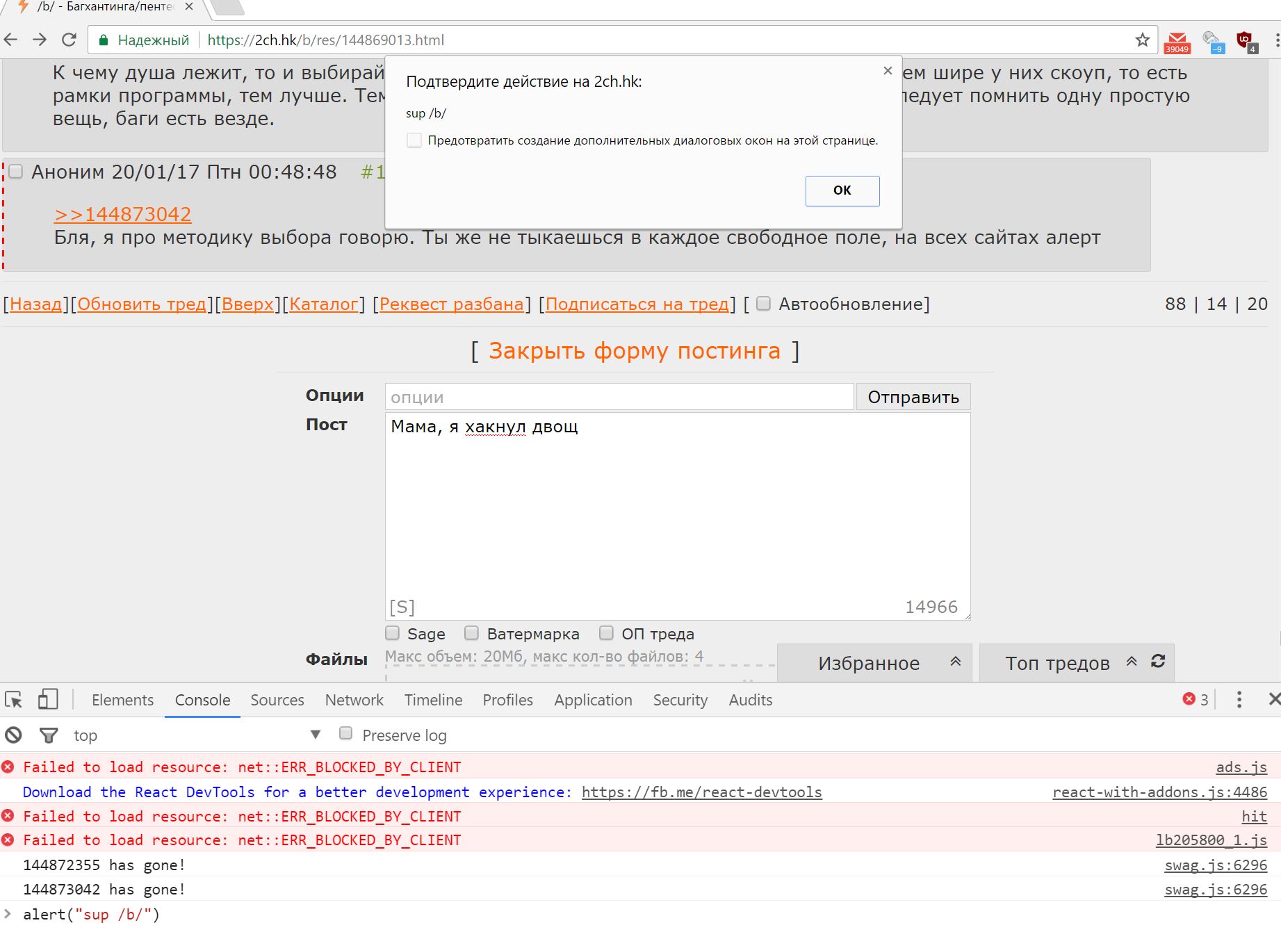The height and width of the screenshot is (932, 1281).
Task: Jump up with the Вверх link
Action: 247,304
